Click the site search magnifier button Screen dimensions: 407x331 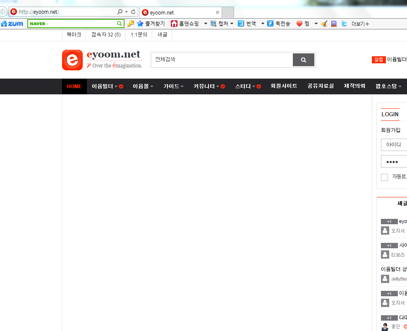coord(304,60)
